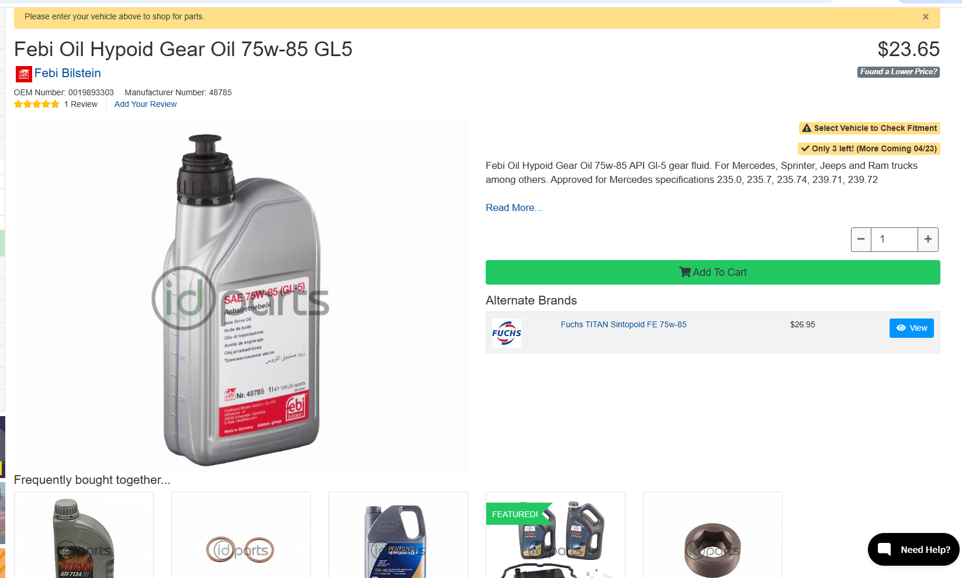Click the quantity input field
This screenshot has height=578, width=962.
[x=894, y=240]
